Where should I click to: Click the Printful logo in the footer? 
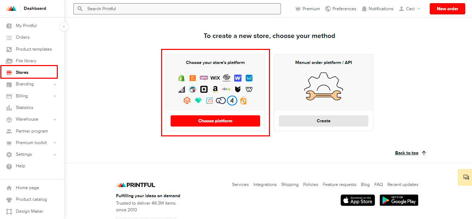point(135,185)
